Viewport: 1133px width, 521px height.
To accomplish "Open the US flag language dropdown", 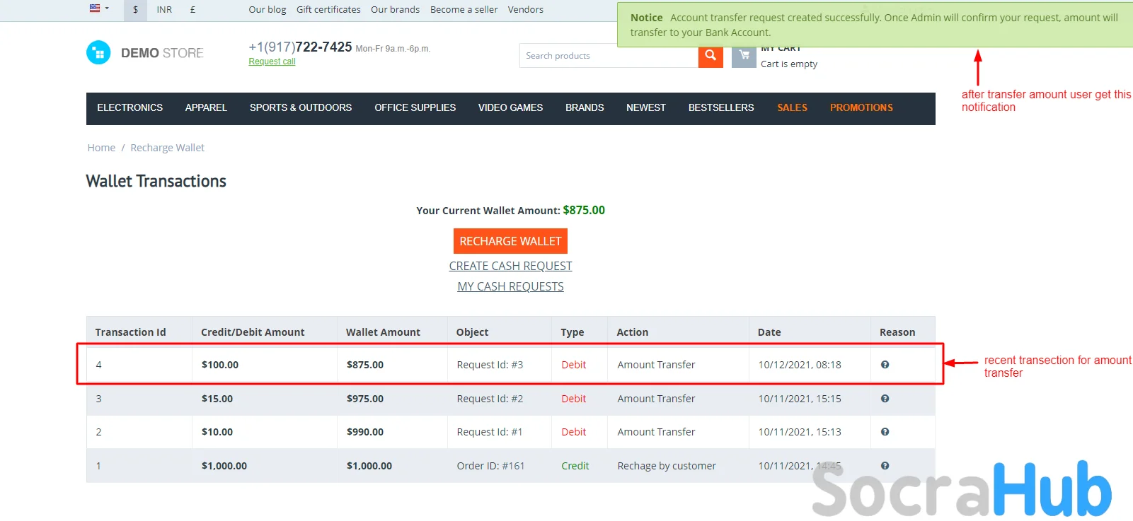I will coord(99,9).
